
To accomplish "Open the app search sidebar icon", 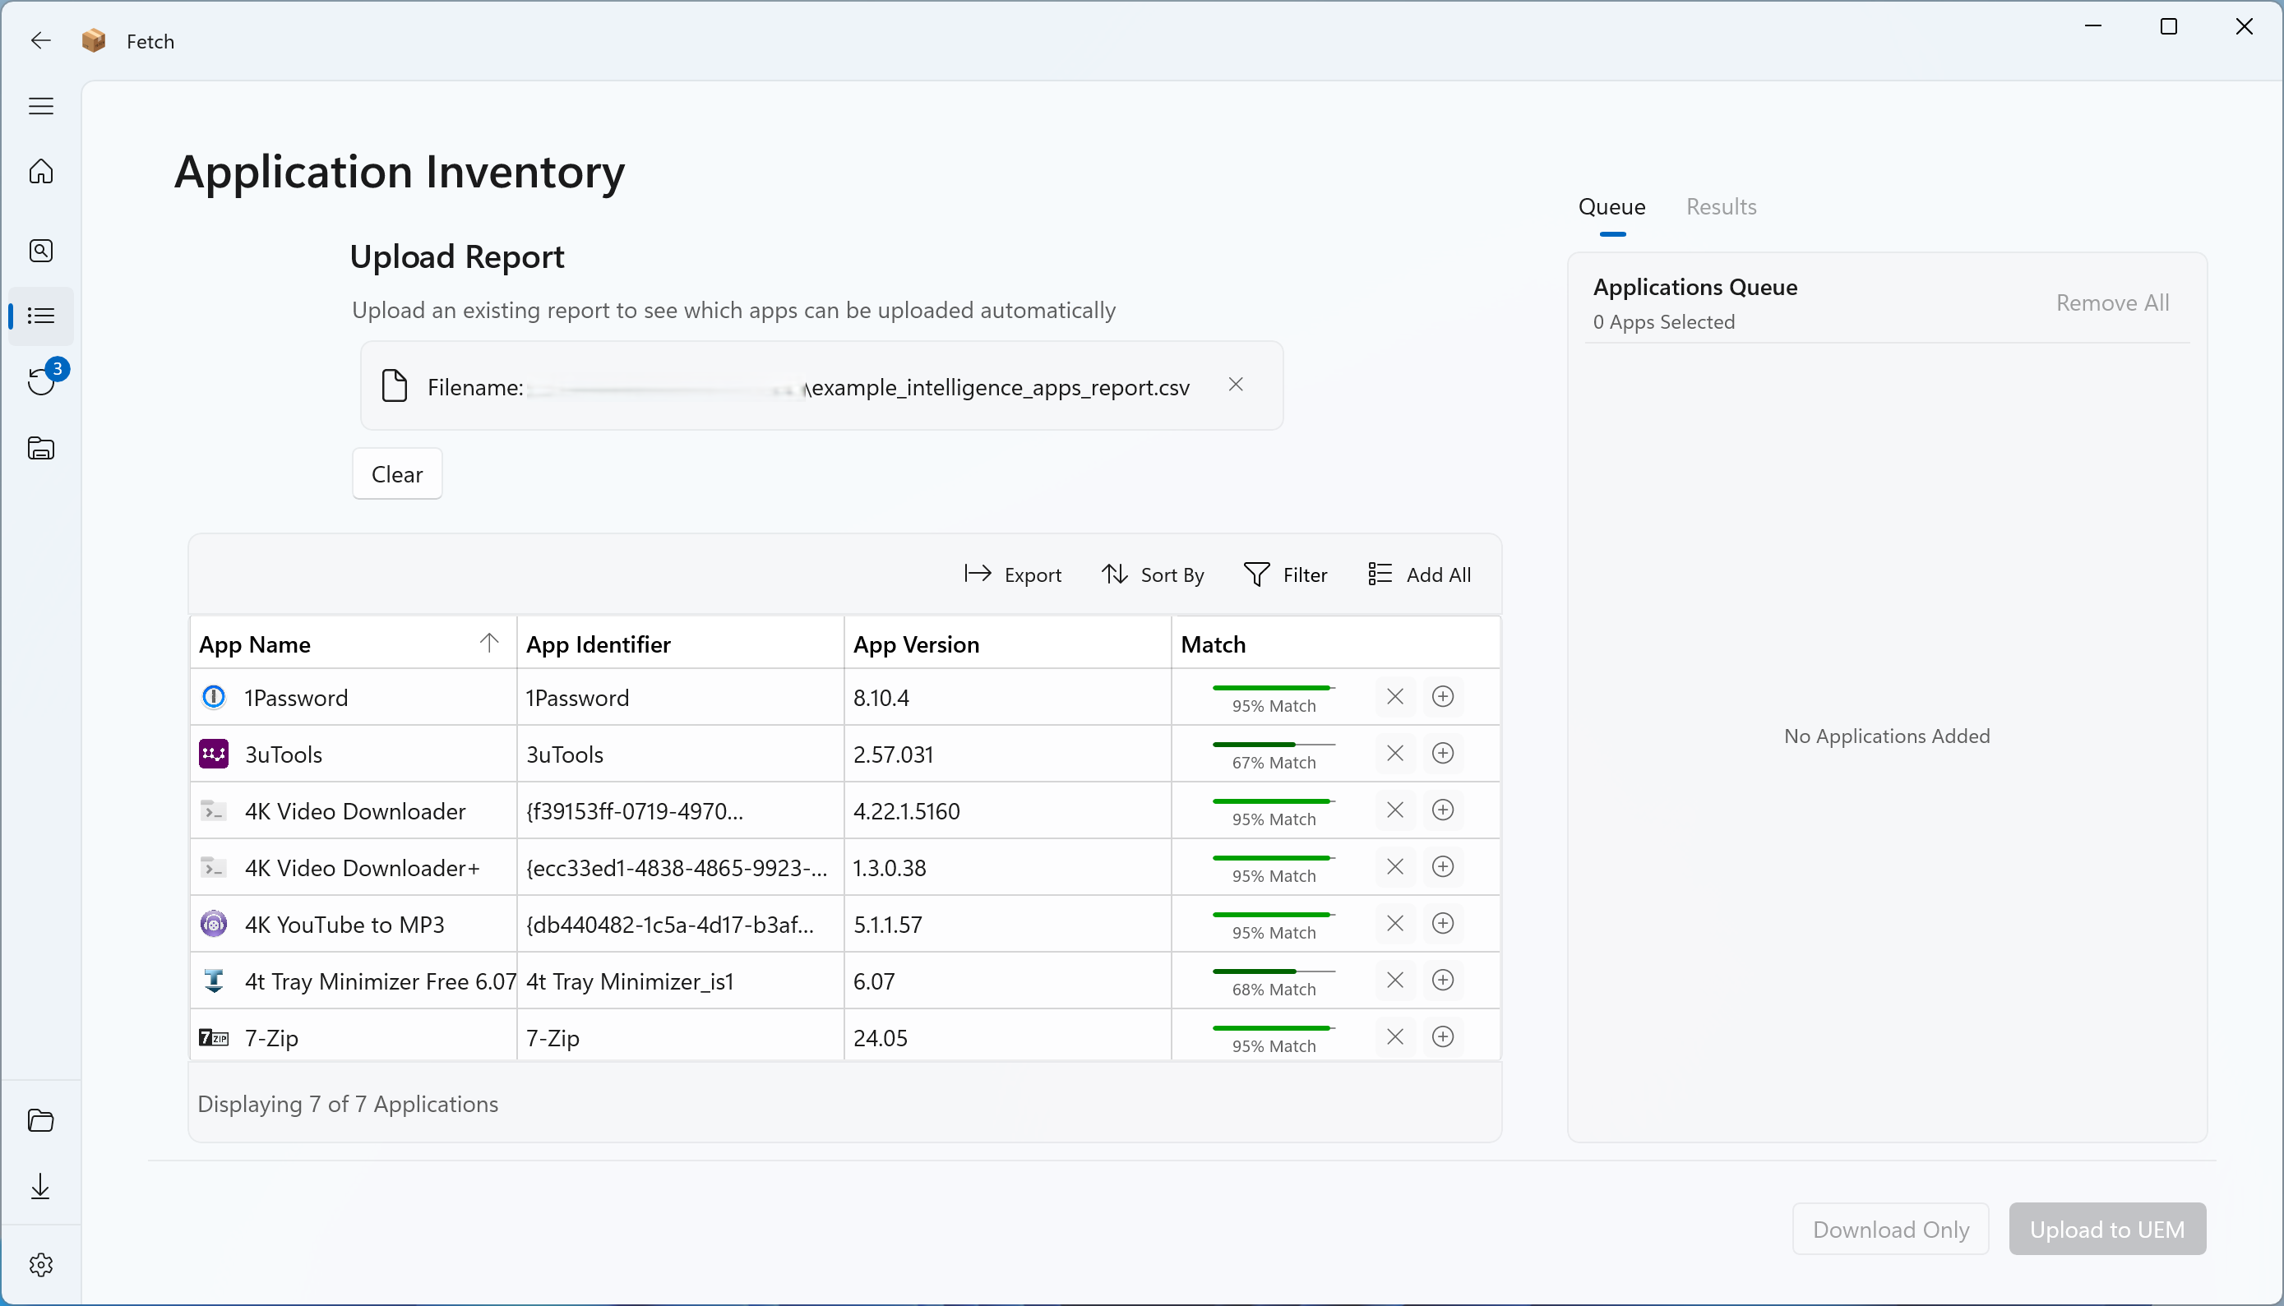I will (41, 250).
